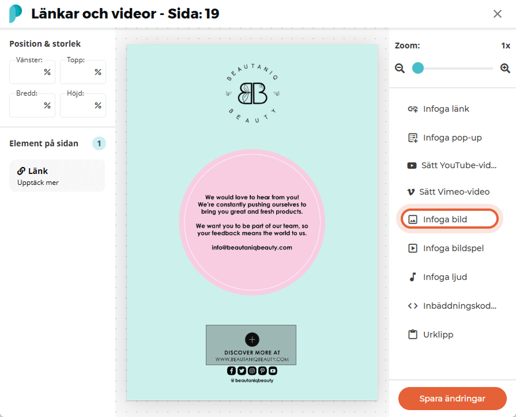The image size is (516, 417).
Task: Click the Instagram icon on the page
Action: click(252, 370)
